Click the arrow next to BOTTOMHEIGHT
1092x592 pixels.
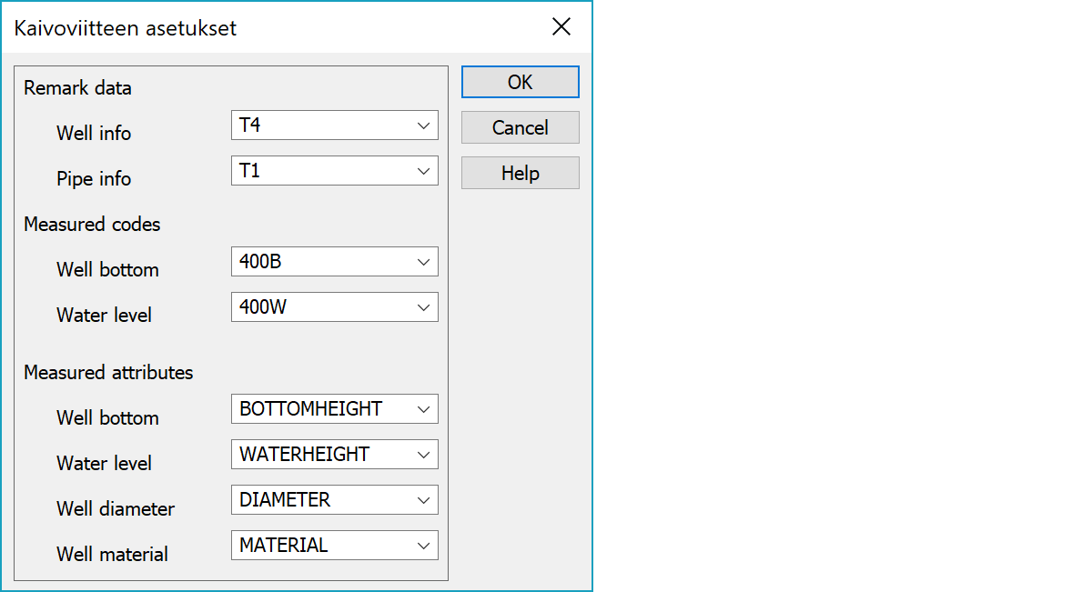click(423, 409)
